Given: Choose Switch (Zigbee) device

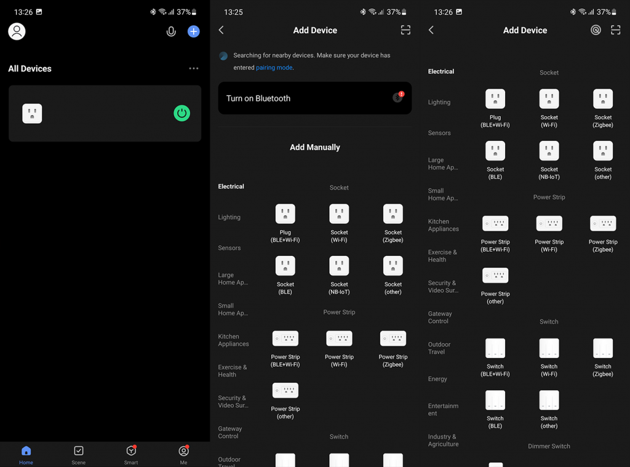Looking at the screenshot, I should pyautogui.click(x=603, y=357).
